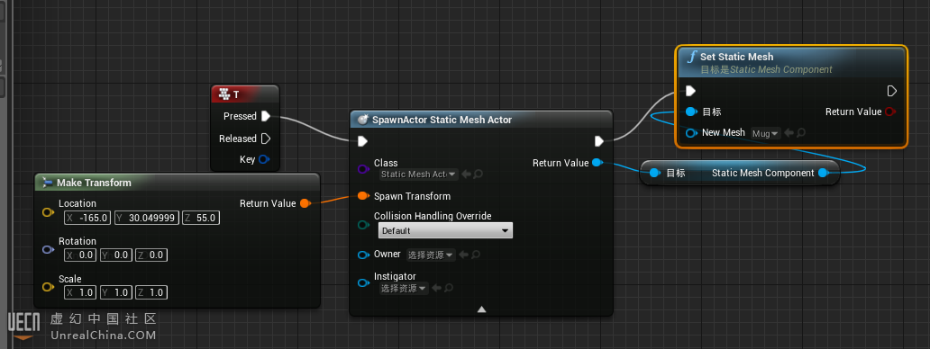Click Set Static Mesh output execution pin
The image size is (930, 349).
[892, 91]
